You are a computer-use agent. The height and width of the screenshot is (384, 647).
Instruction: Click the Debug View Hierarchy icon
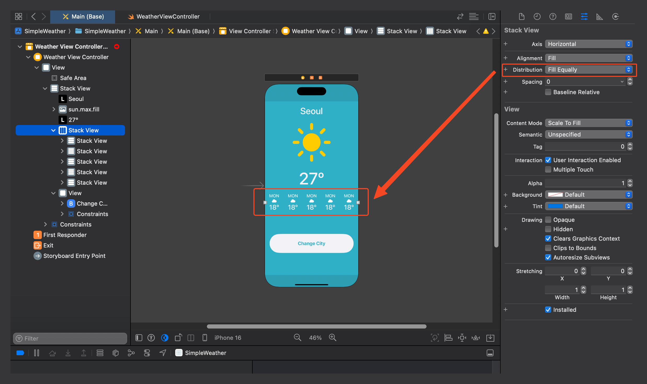(x=115, y=353)
